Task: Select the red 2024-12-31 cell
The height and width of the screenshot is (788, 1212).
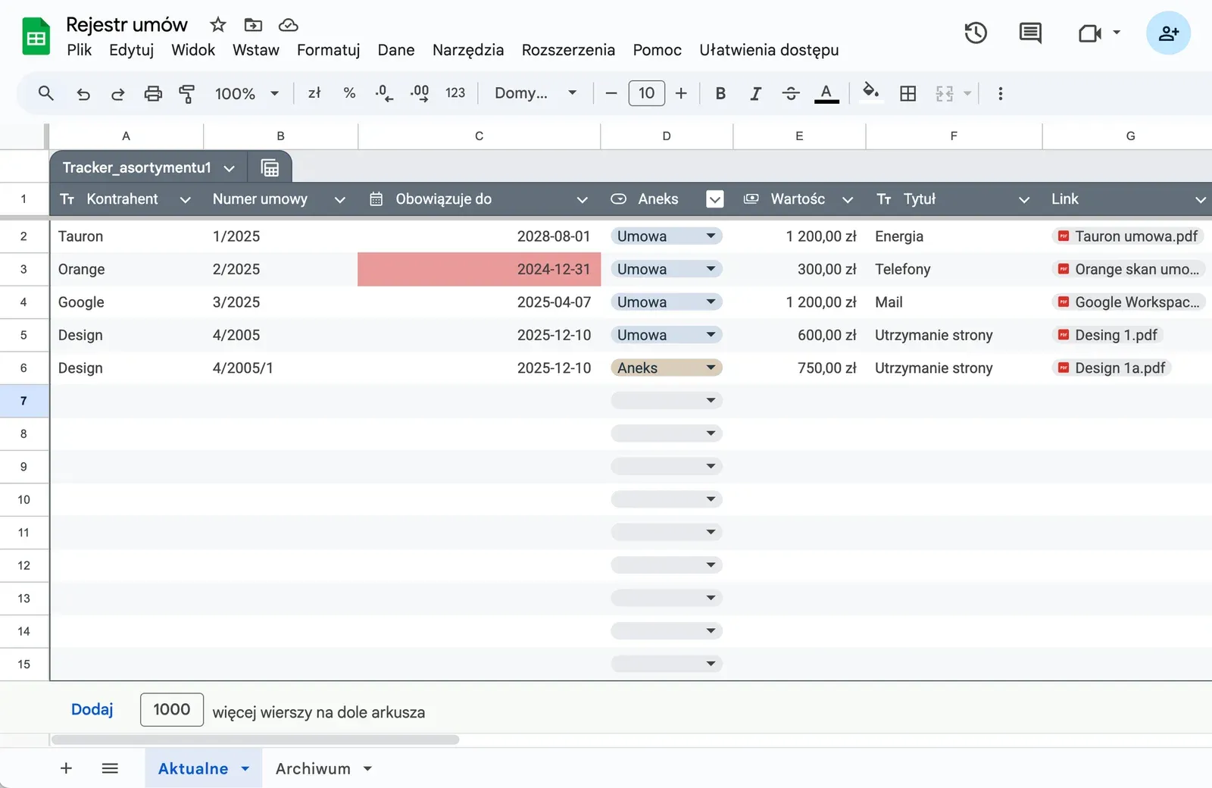Action: (479, 269)
